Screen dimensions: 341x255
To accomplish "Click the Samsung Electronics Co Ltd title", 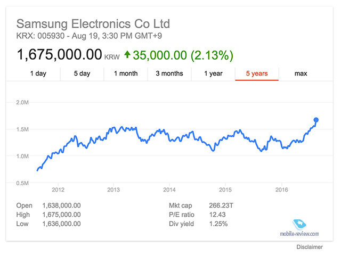I will pos(93,23).
